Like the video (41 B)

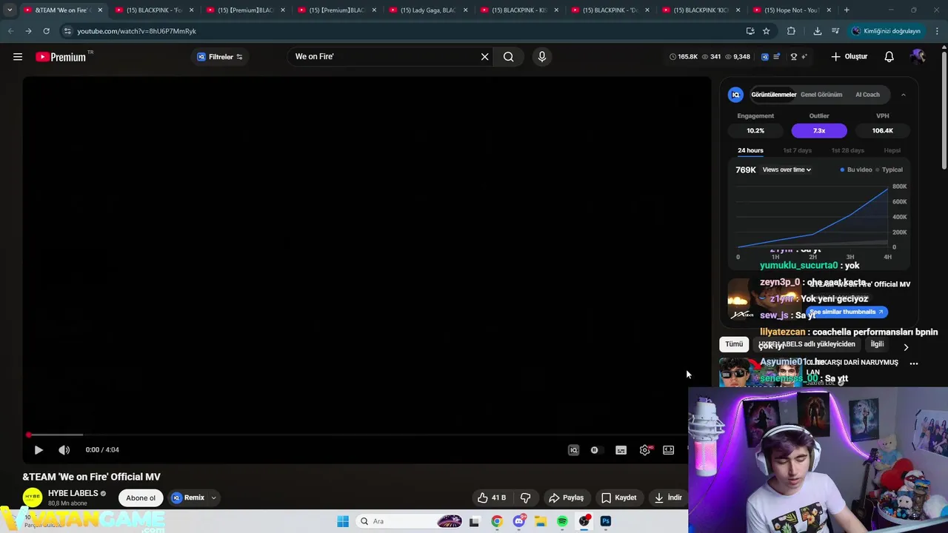point(492,498)
